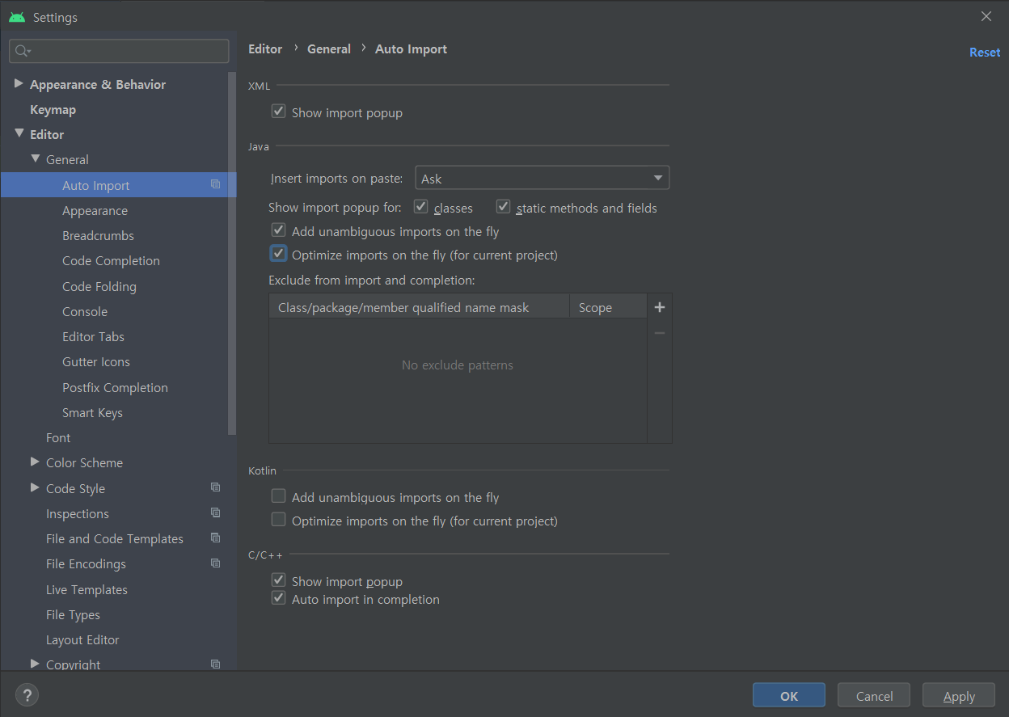Expand the Color Scheme tree node

point(35,462)
